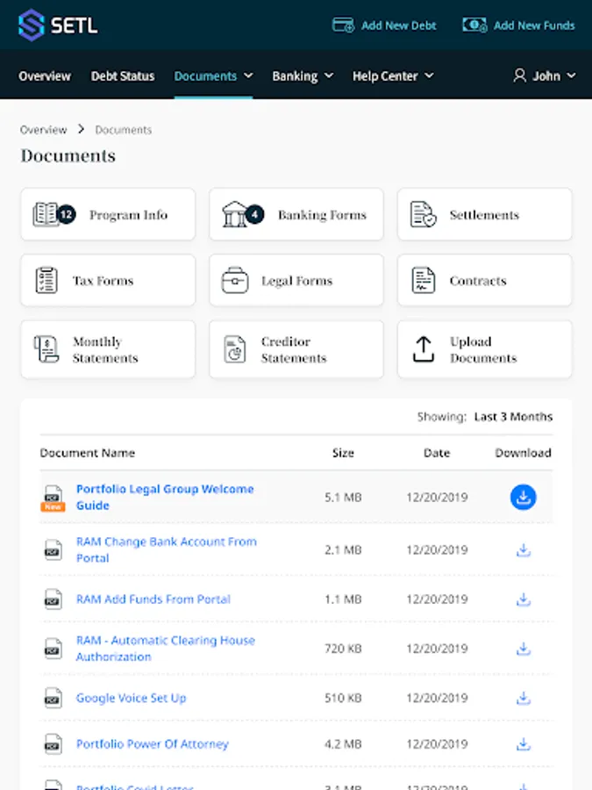
Task: Click the Document Name column header
Action: [x=87, y=453]
